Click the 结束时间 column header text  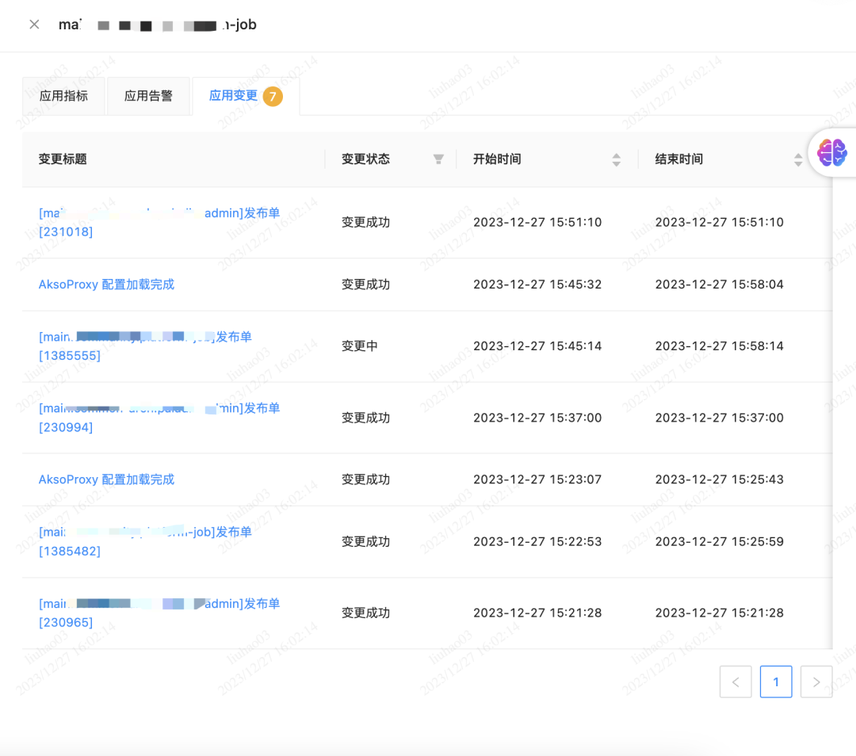click(x=679, y=159)
